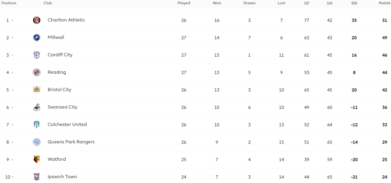This screenshot has width=391, height=183.
Task: Click Cardiff City's green position-up indicator
Action: [12, 55]
